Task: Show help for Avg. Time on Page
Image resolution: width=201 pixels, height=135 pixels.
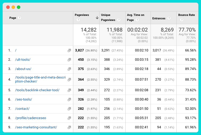Action: pos(137,20)
